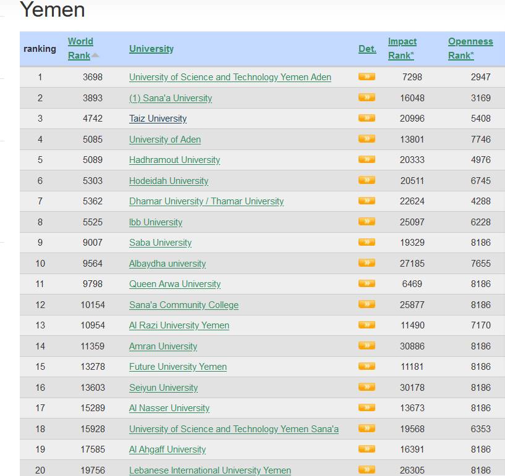This screenshot has height=476, width=505.
Task: Select impact rank value 6469
Action: coord(412,284)
